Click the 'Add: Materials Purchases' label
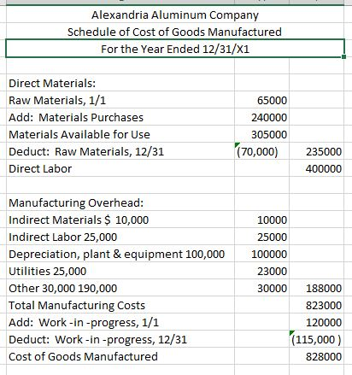Viewport: 352px width, 375px height. click(76, 118)
